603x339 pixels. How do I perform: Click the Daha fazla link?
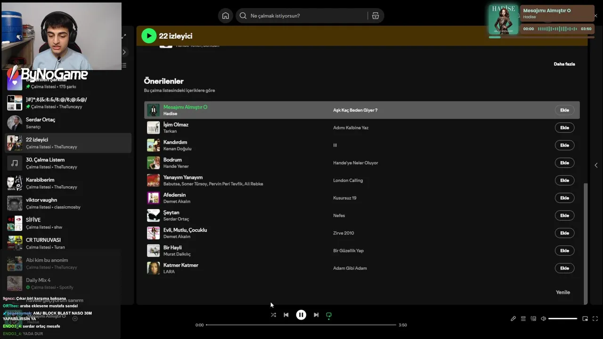click(x=564, y=64)
